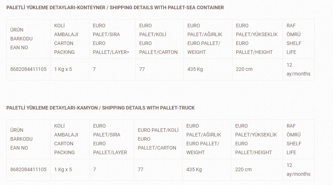Click EURO PALLET/WEIGHT header in sea container table
The image size is (333, 185).
204,39
